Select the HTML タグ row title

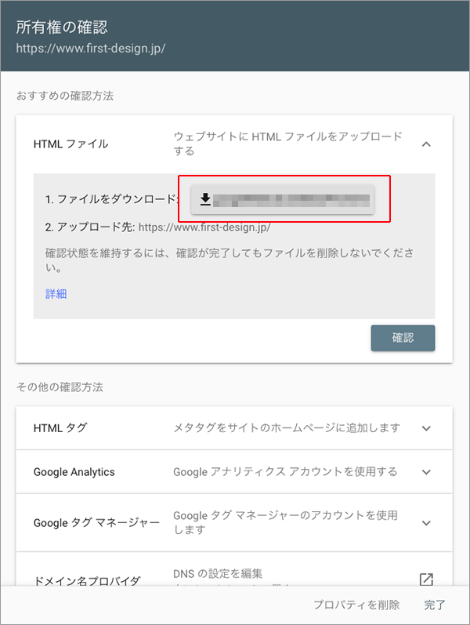point(60,428)
